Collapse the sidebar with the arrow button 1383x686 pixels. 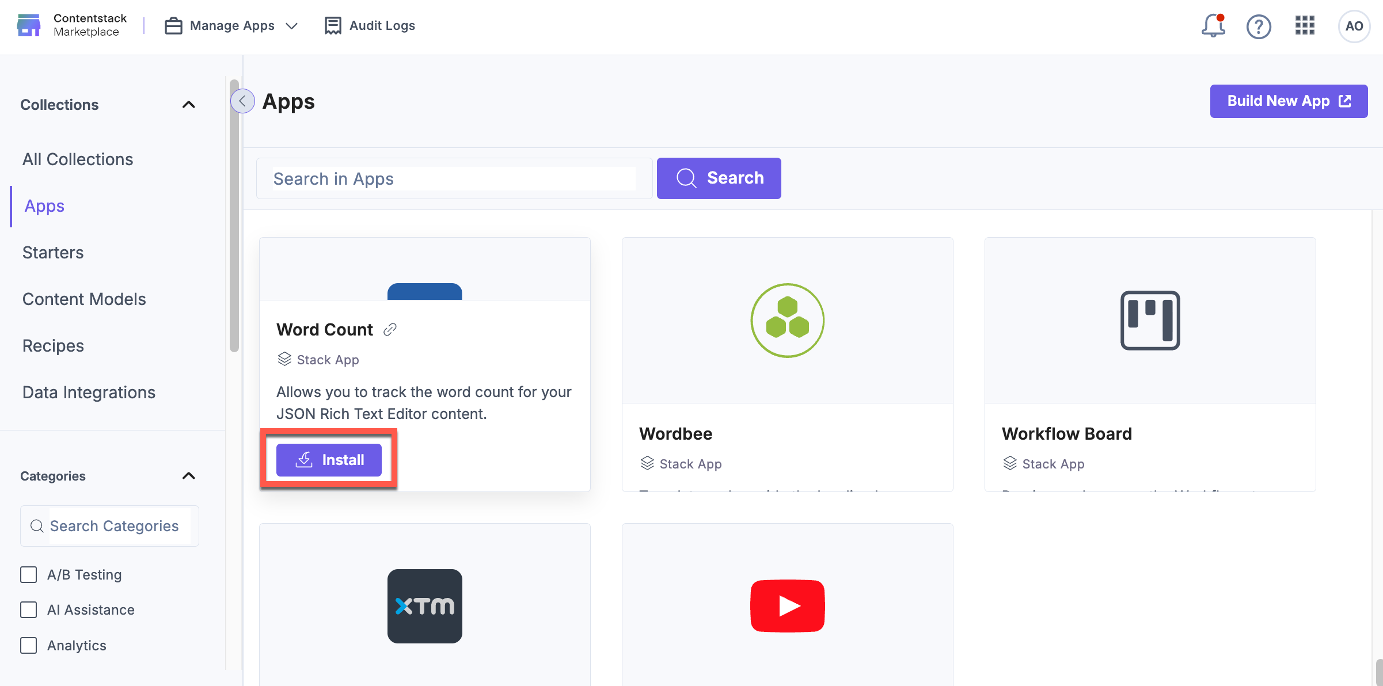tap(242, 101)
